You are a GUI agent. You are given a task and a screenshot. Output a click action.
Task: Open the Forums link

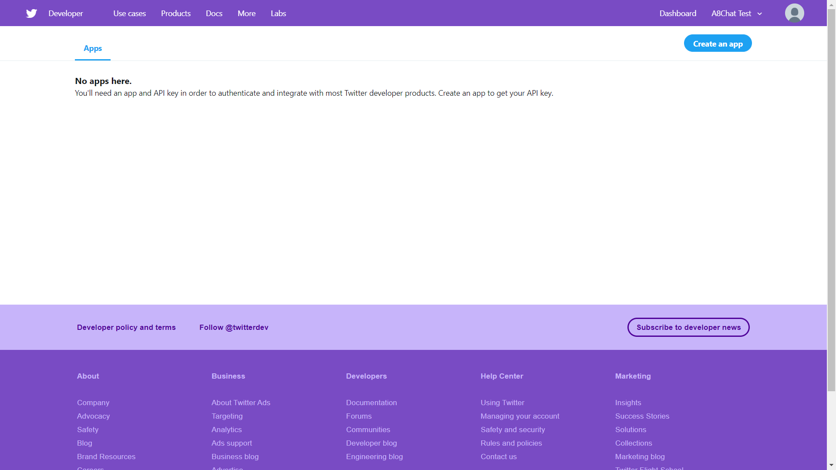click(x=359, y=416)
